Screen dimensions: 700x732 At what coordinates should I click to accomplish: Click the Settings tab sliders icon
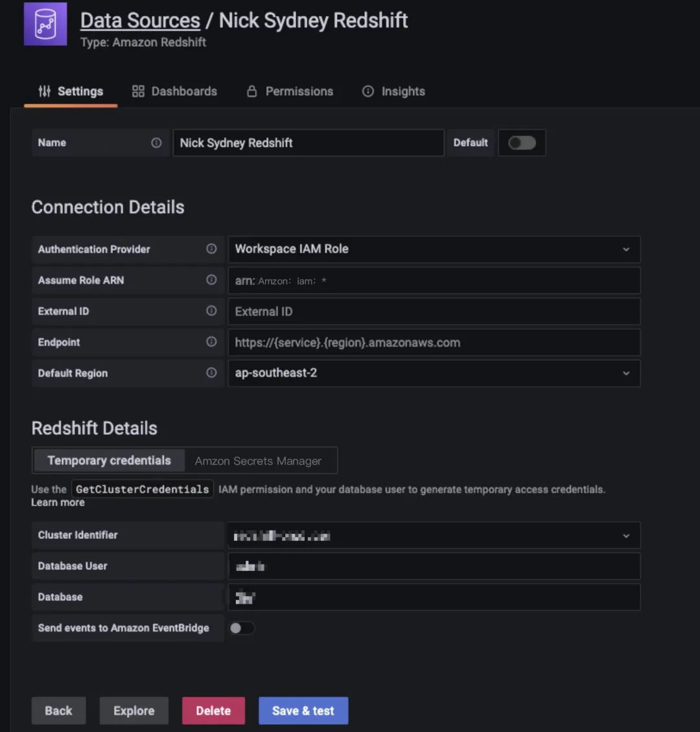(x=44, y=91)
